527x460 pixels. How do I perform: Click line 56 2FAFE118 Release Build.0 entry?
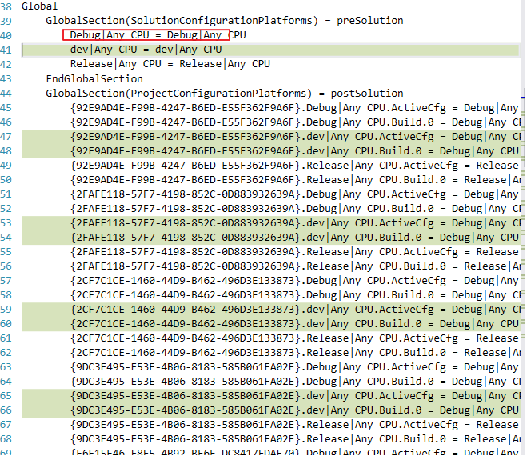click(295, 266)
